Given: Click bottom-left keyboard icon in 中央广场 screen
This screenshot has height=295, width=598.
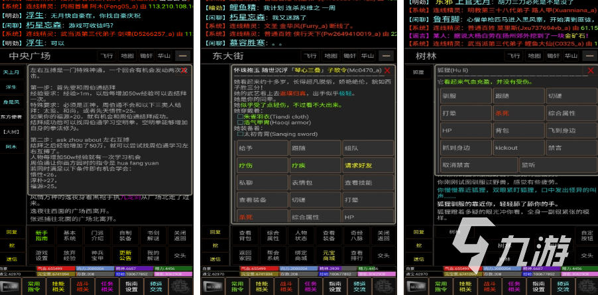Looking at the screenshot, I should [x=11, y=286].
